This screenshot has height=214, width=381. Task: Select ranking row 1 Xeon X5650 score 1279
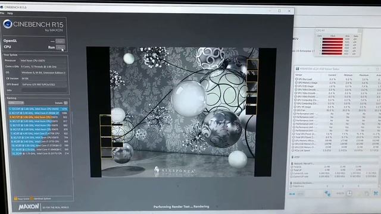(38, 109)
